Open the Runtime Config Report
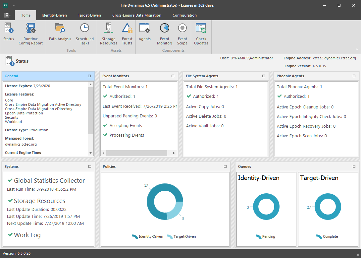The width and height of the screenshot is (361, 258). (30, 34)
